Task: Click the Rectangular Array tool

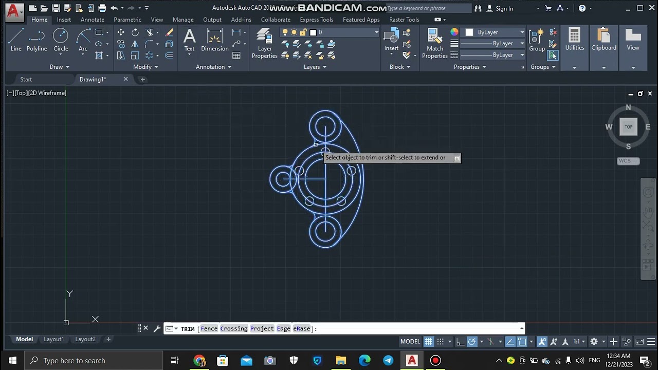Action: pyautogui.click(x=150, y=55)
